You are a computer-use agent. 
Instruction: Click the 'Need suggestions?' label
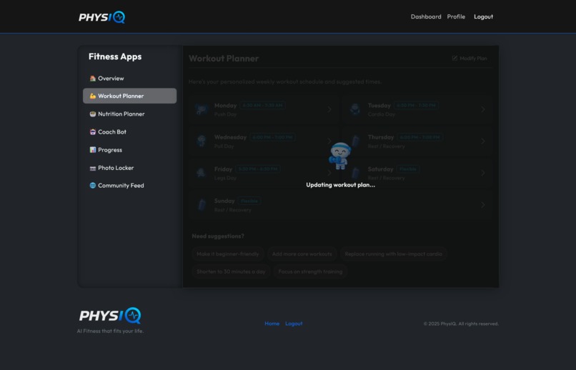pyautogui.click(x=218, y=236)
